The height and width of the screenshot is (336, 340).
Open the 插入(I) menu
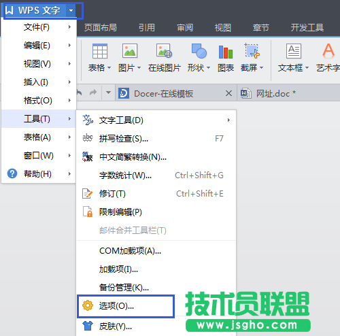pos(39,82)
